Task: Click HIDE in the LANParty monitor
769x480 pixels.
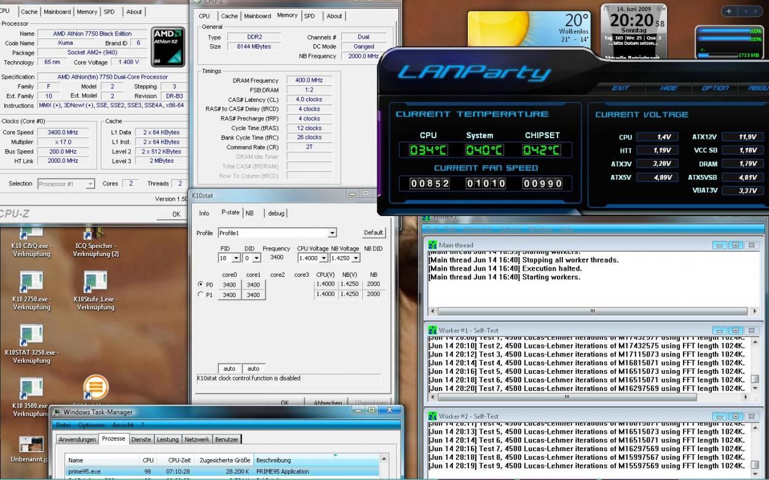Action: pyautogui.click(x=668, y=88)
